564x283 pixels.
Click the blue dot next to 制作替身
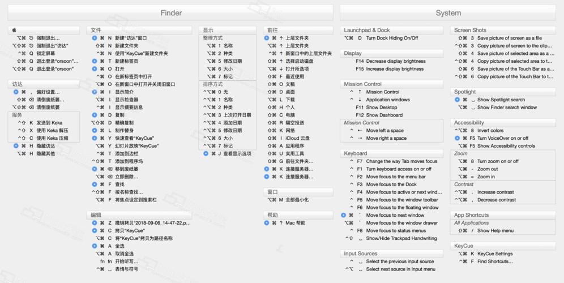tap(94, 131)
